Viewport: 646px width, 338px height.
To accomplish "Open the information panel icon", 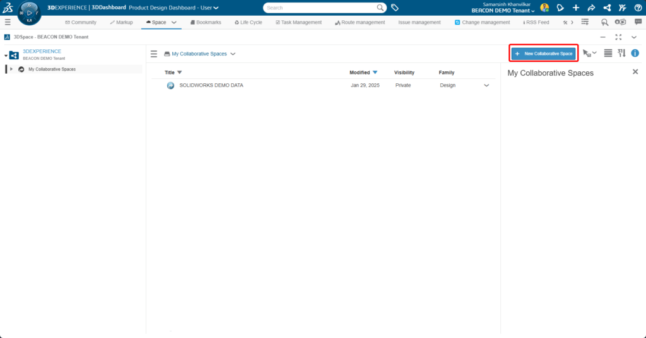I will [635, 53].
